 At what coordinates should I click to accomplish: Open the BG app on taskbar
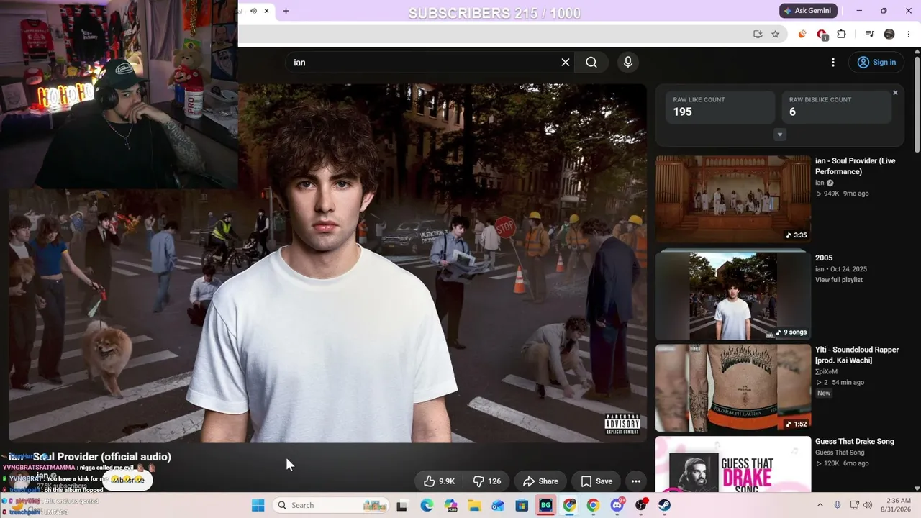click(545, 505)
